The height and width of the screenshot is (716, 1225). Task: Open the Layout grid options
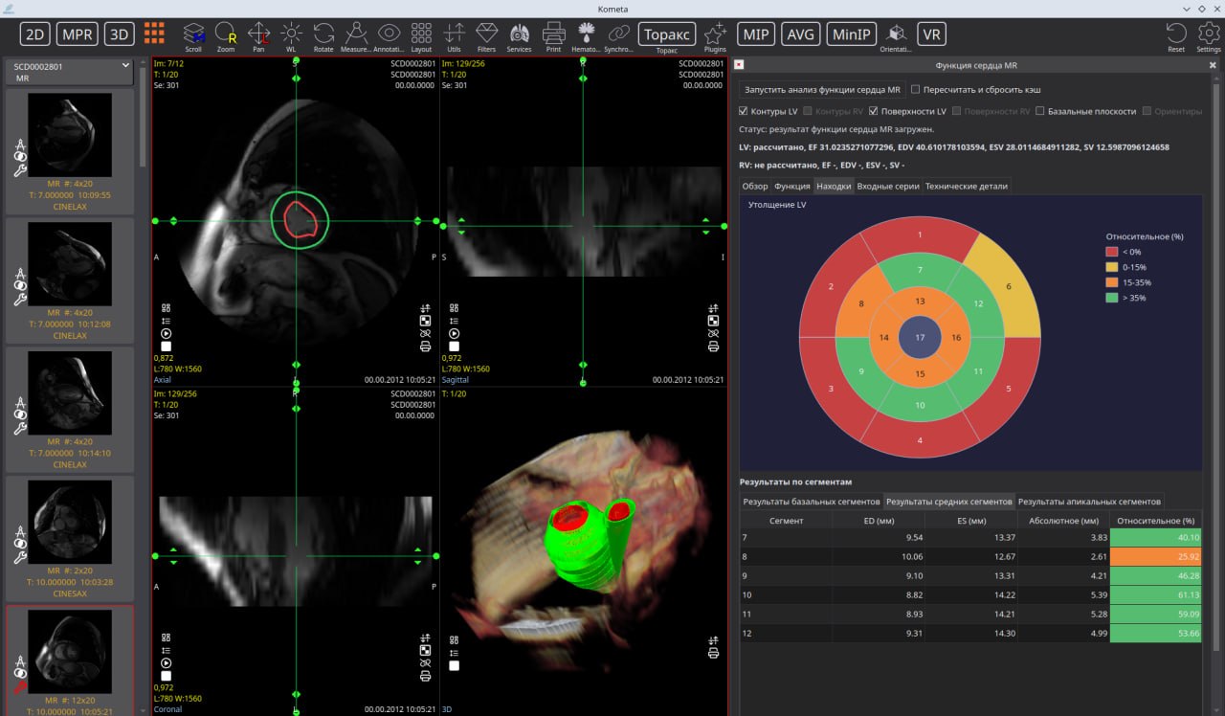point(421,34)
